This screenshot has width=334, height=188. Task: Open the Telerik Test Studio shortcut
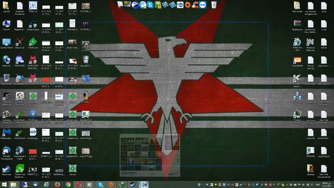20,171
